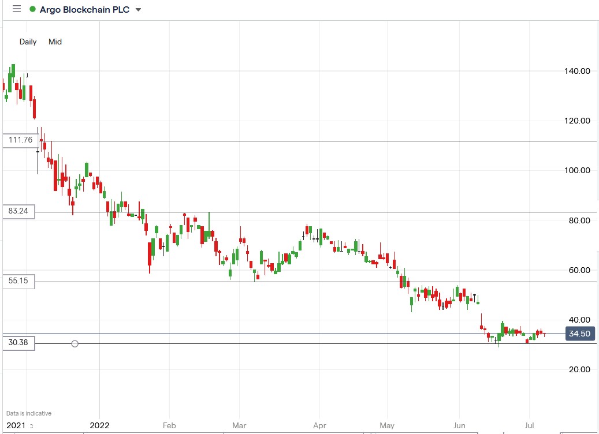
Task: Select the 30.38 price level label
Action: (x=18, y=343)
